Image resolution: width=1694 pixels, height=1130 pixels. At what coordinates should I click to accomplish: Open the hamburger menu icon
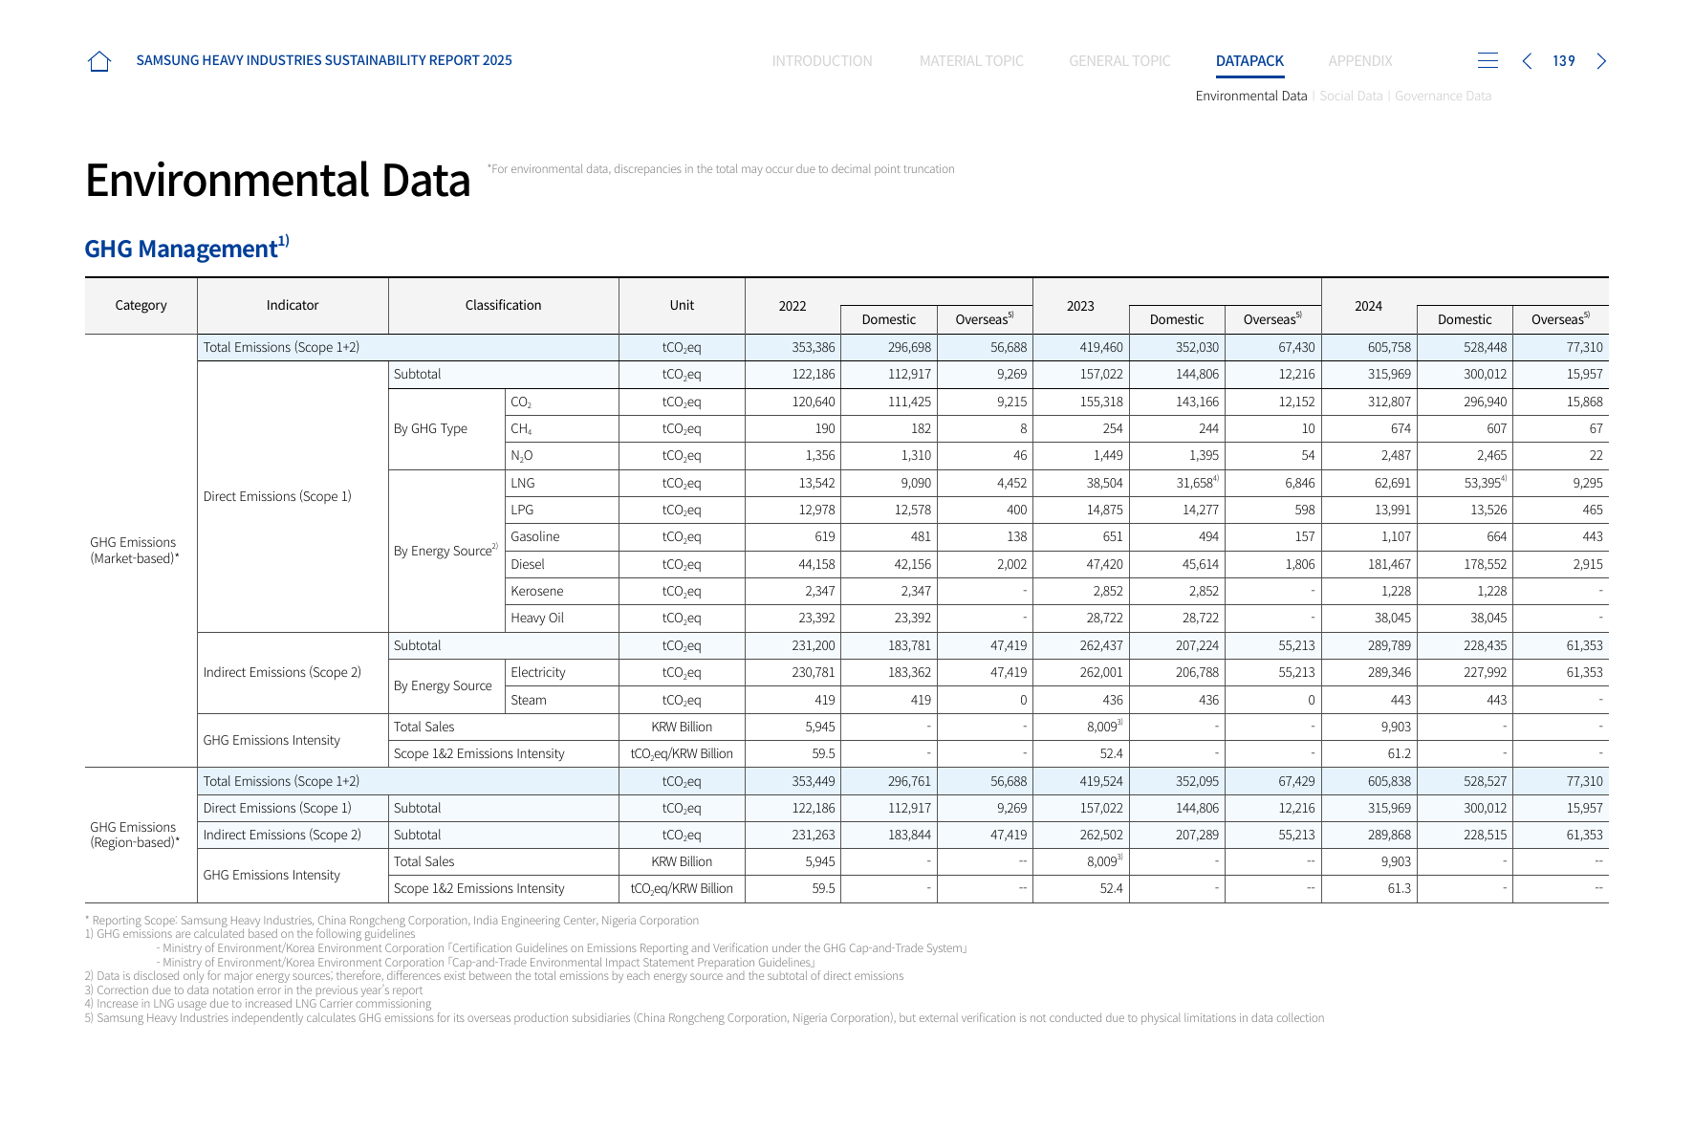[x=1488, y=61]
